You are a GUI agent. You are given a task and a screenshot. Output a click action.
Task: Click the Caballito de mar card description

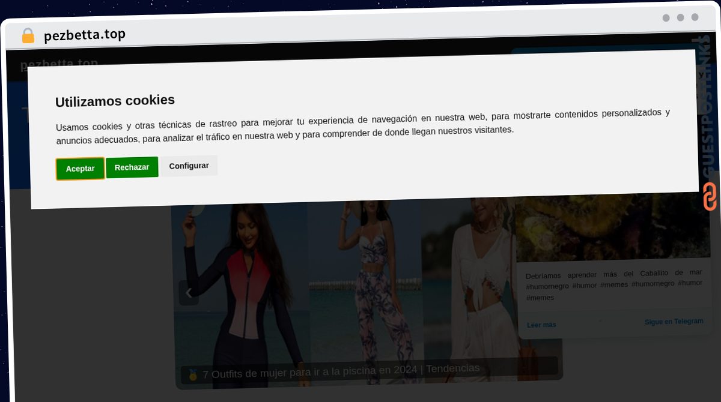point(614,286)
